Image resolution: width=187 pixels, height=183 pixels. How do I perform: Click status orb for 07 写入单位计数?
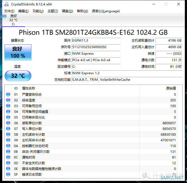(x=8, y=129)
